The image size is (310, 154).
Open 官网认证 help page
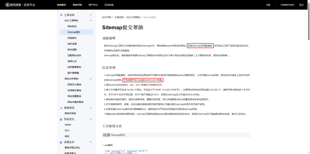(72, 61)
